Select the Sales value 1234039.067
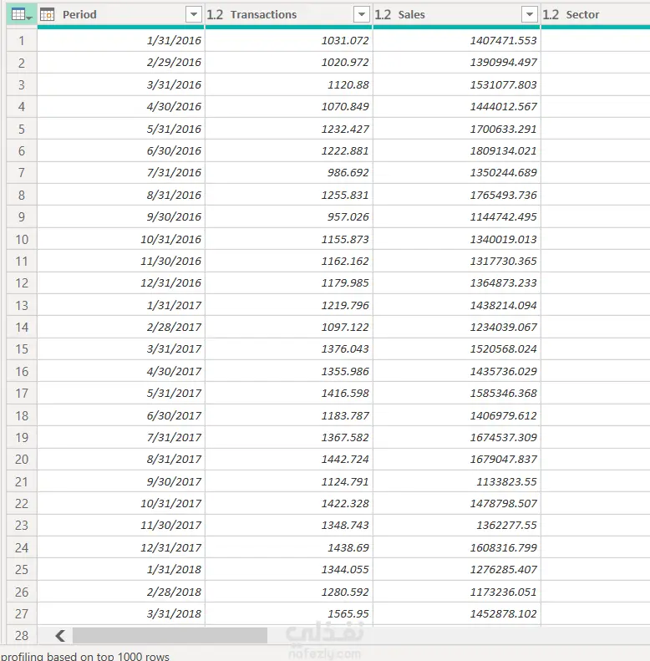 [456, 327]
